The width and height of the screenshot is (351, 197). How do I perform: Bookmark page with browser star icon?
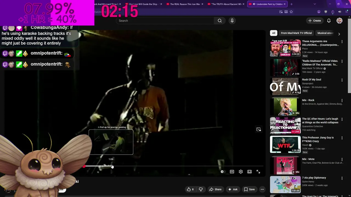[x=291, y=12]
